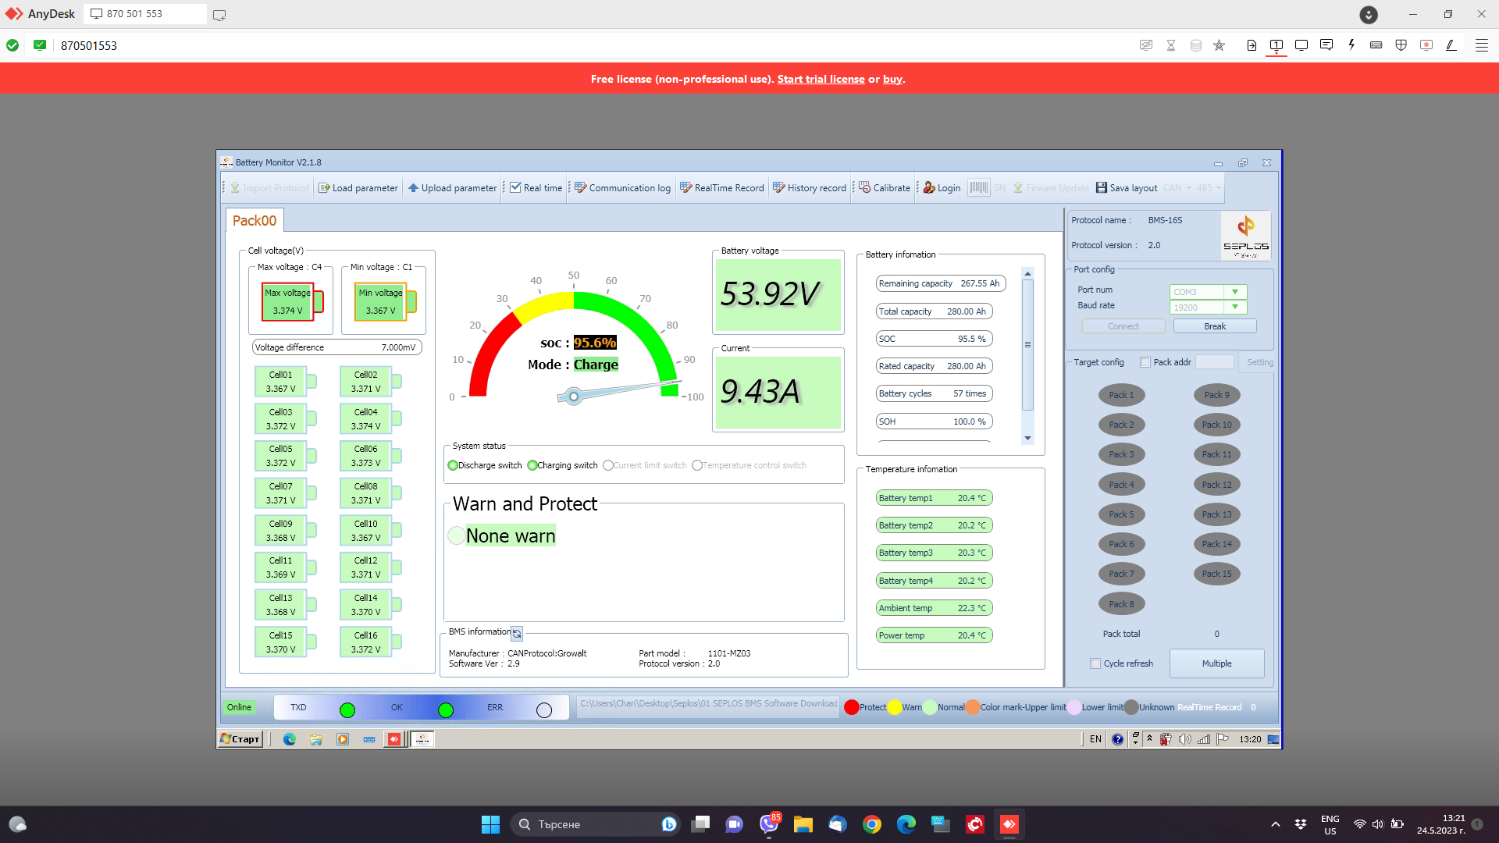Click the Multiple button

(x=1216, y=663)
